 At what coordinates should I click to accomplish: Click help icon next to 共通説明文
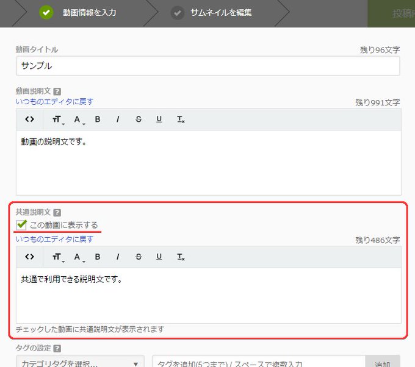(57, 213)
